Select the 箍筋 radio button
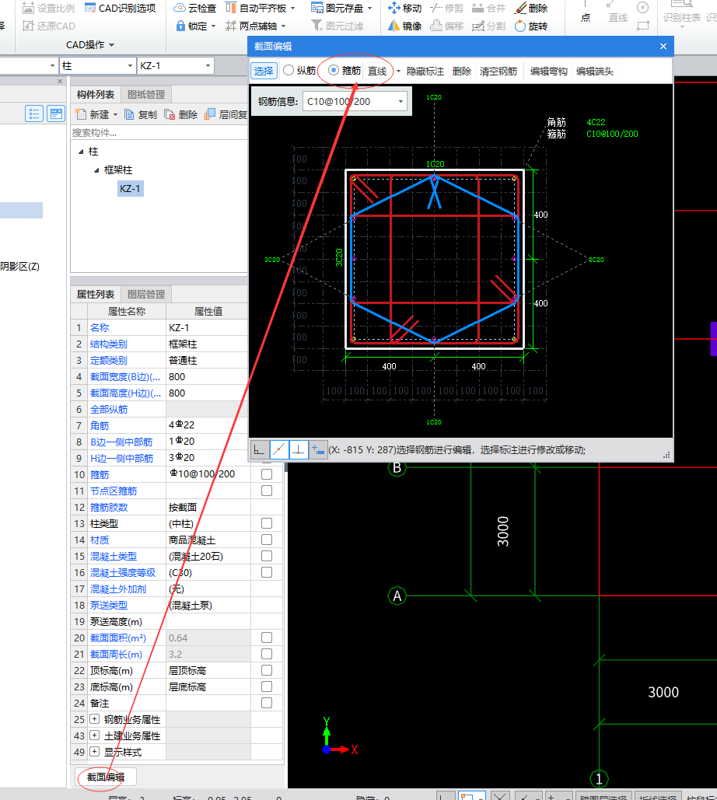This screenshot has height=800, width=717. [x=334, y=71]
